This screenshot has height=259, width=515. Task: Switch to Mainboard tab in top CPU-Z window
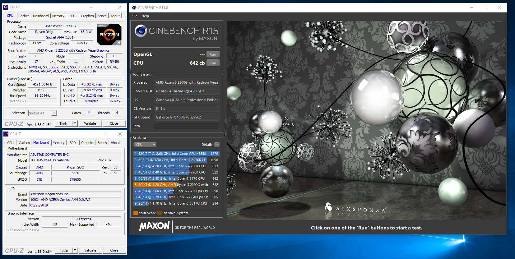click(41, 16)
